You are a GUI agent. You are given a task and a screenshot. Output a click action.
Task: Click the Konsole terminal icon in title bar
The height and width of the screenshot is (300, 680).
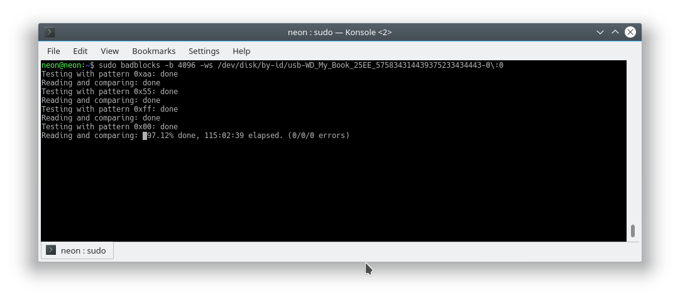pyautogui.click(x=50, y=32)
